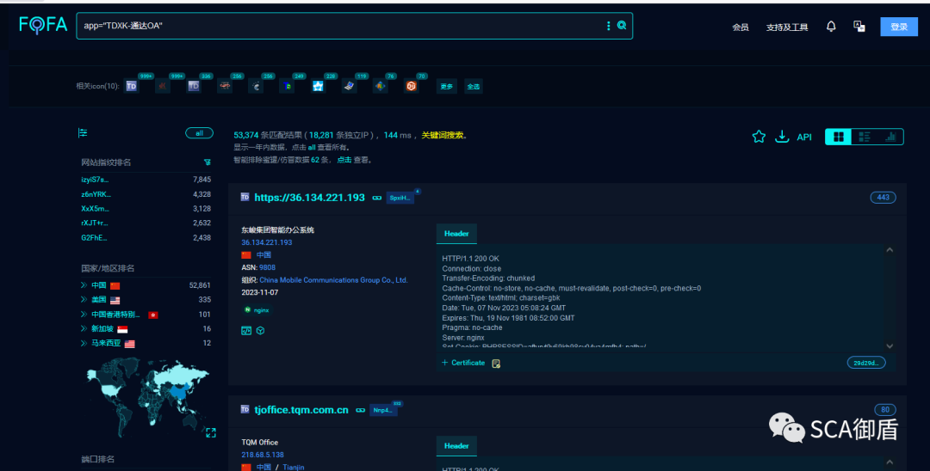The height and width of the screenshot is (471, 930).
Task: View website source code icon for 36.134.221.193
Action: 246,330
